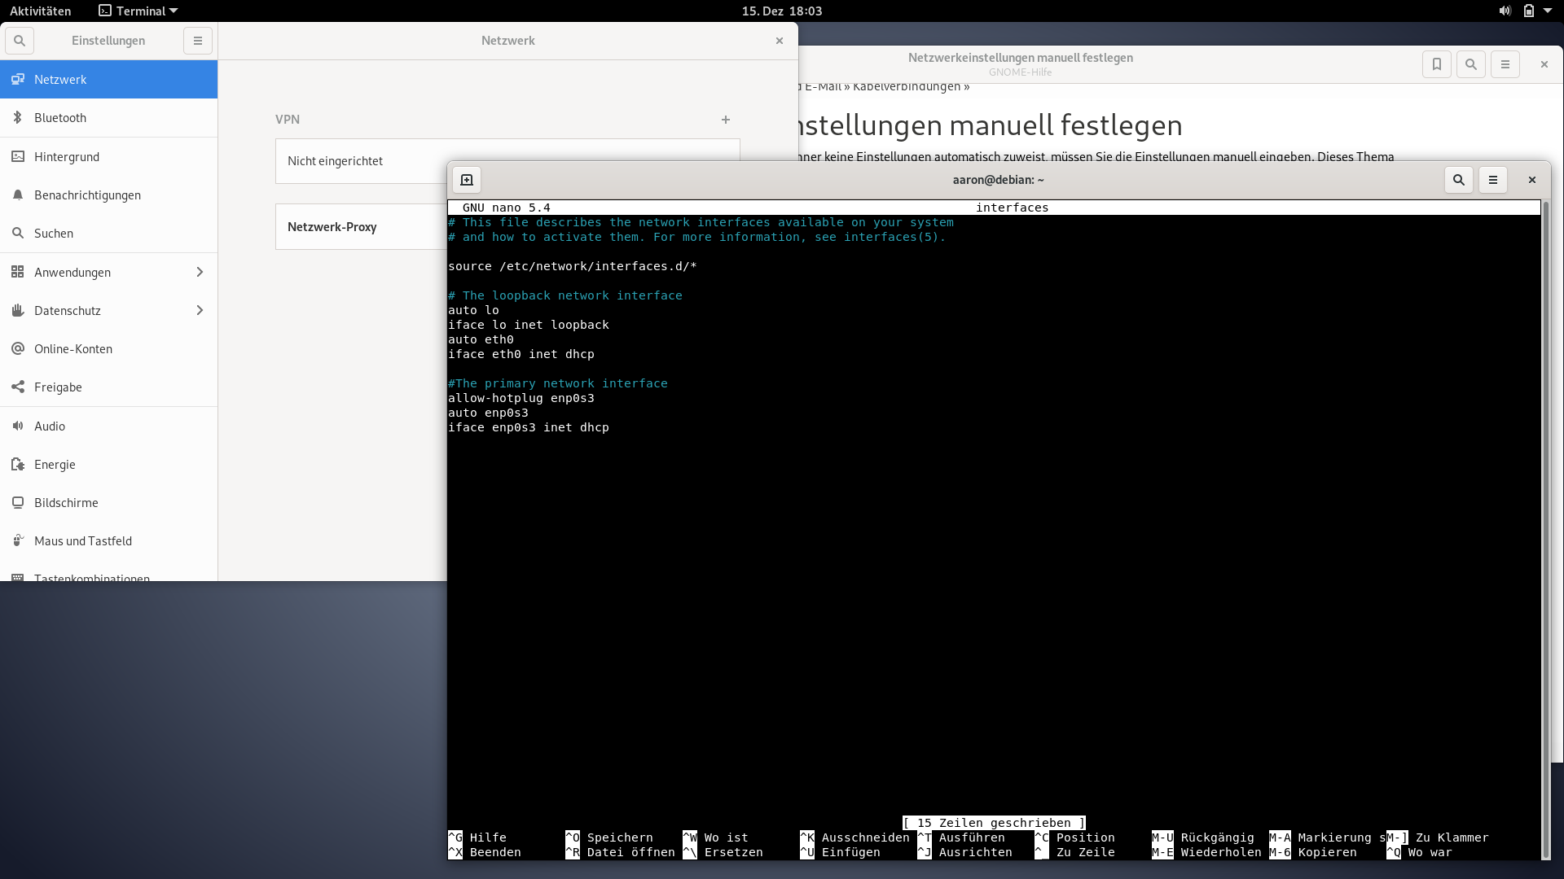Screen dimensions: 1564x879
Task: Open Hintergrund settings panel
Action: 108,156
